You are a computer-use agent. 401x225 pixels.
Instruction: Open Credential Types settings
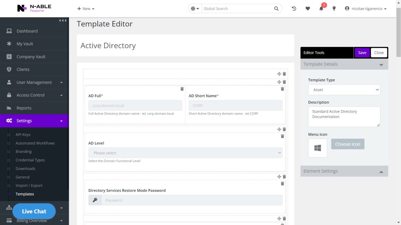30,160
